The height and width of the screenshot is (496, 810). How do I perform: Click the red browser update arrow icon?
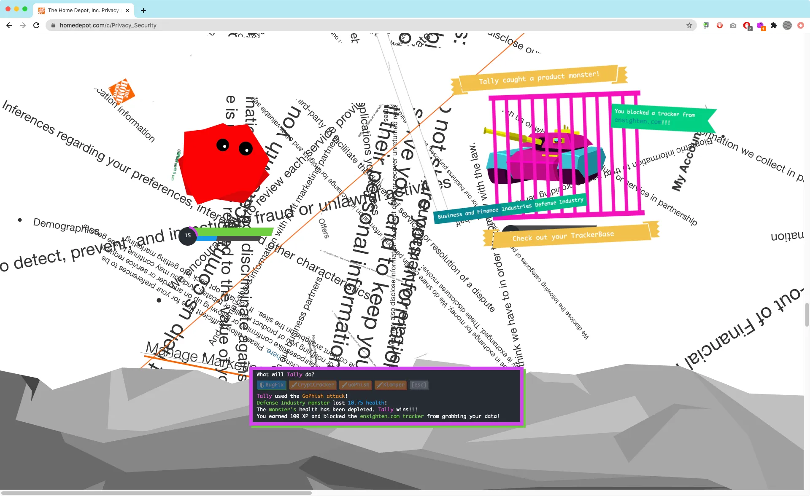(x=801, y=25)
